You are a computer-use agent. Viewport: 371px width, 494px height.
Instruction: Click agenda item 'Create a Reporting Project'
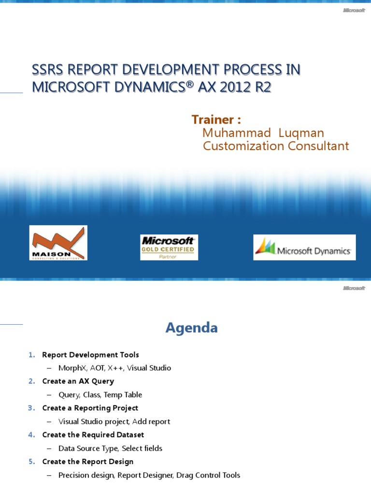pyautogui.click(x=90, y=408)
